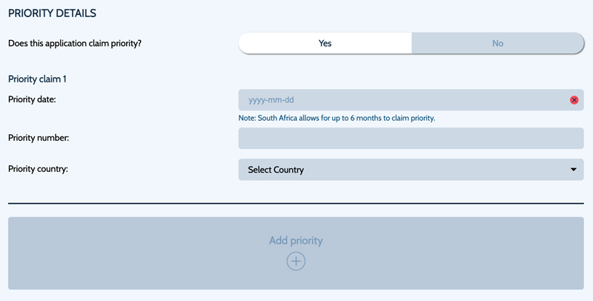The image size is (593, 301).
Task: Click the "Priority number:" field label
Action: point(39,138)
